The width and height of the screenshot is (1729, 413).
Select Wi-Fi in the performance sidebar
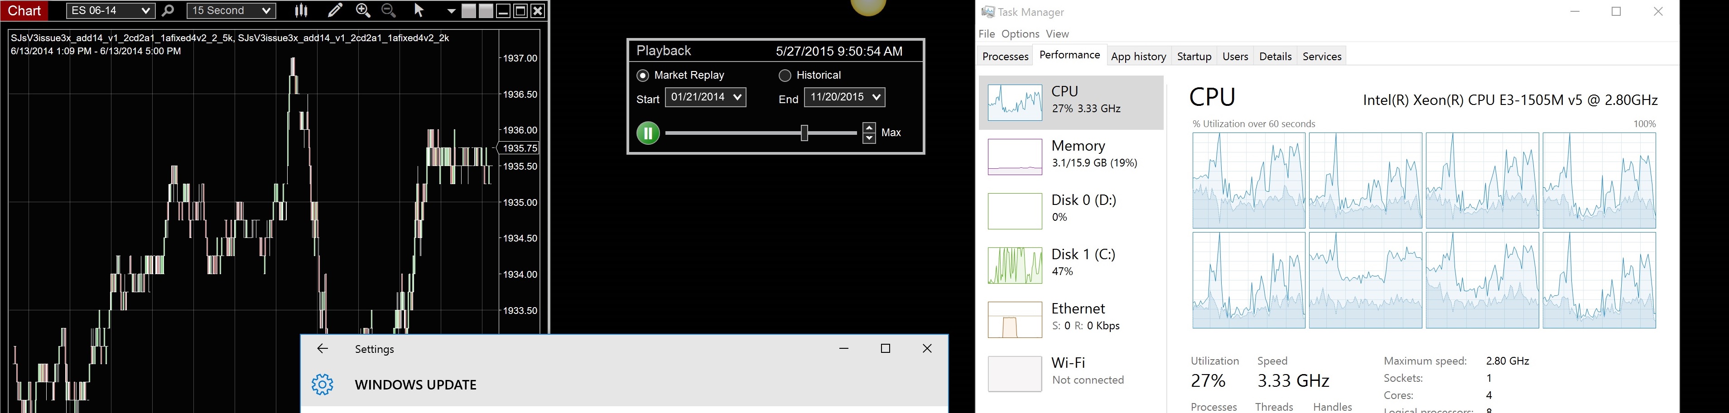(1071, 374)
